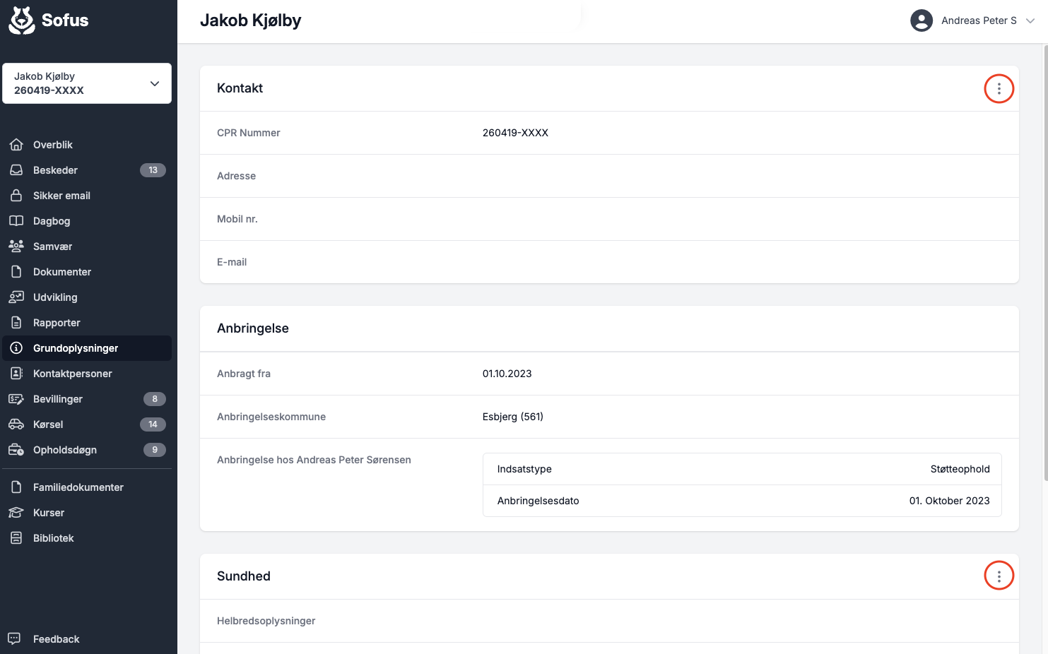Navigate to Kontaktpersoner page
The width and height of the screenshot is (1048, 654).
tap(72, 374)
